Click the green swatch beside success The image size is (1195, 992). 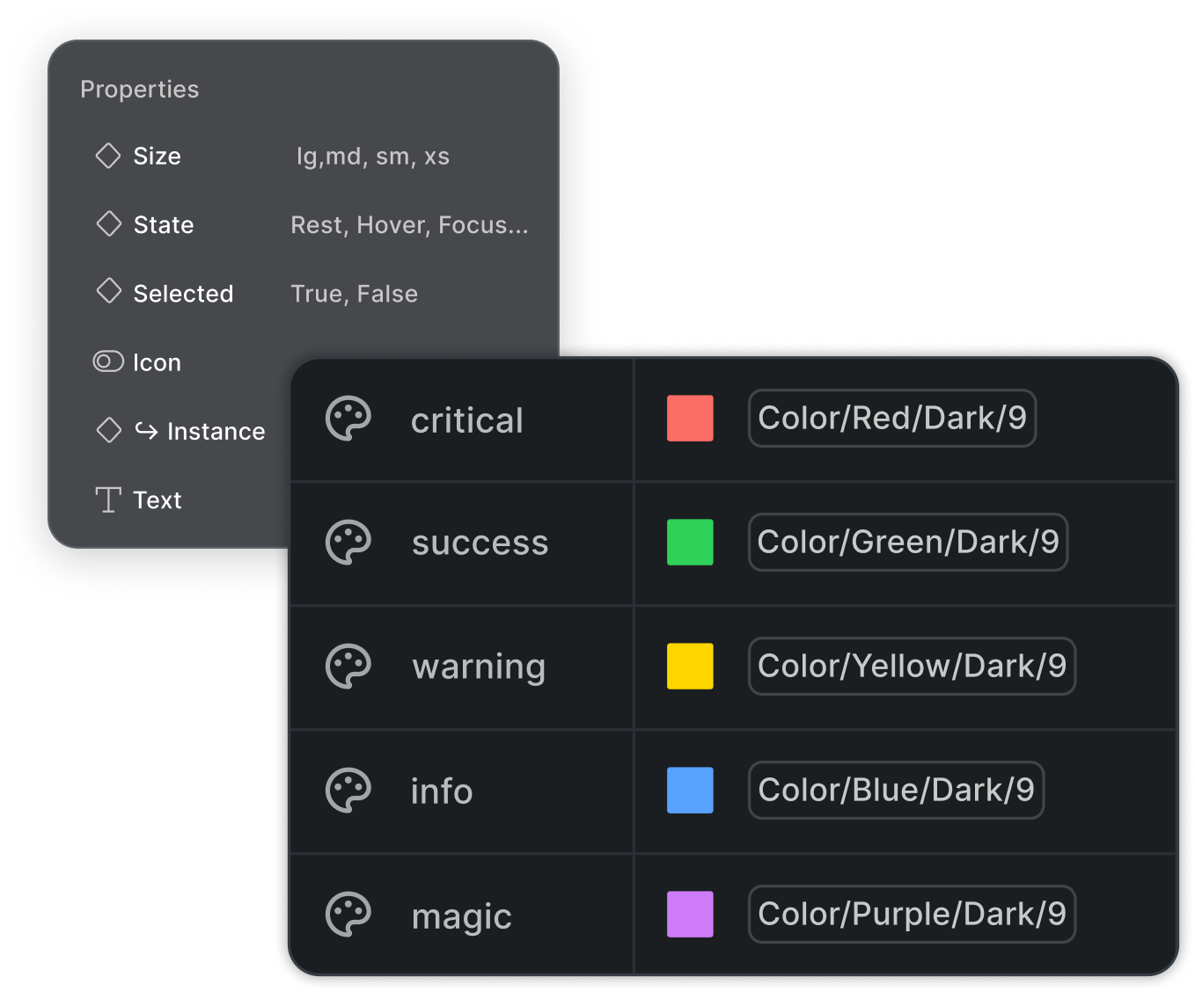click(x=690, y=543)
